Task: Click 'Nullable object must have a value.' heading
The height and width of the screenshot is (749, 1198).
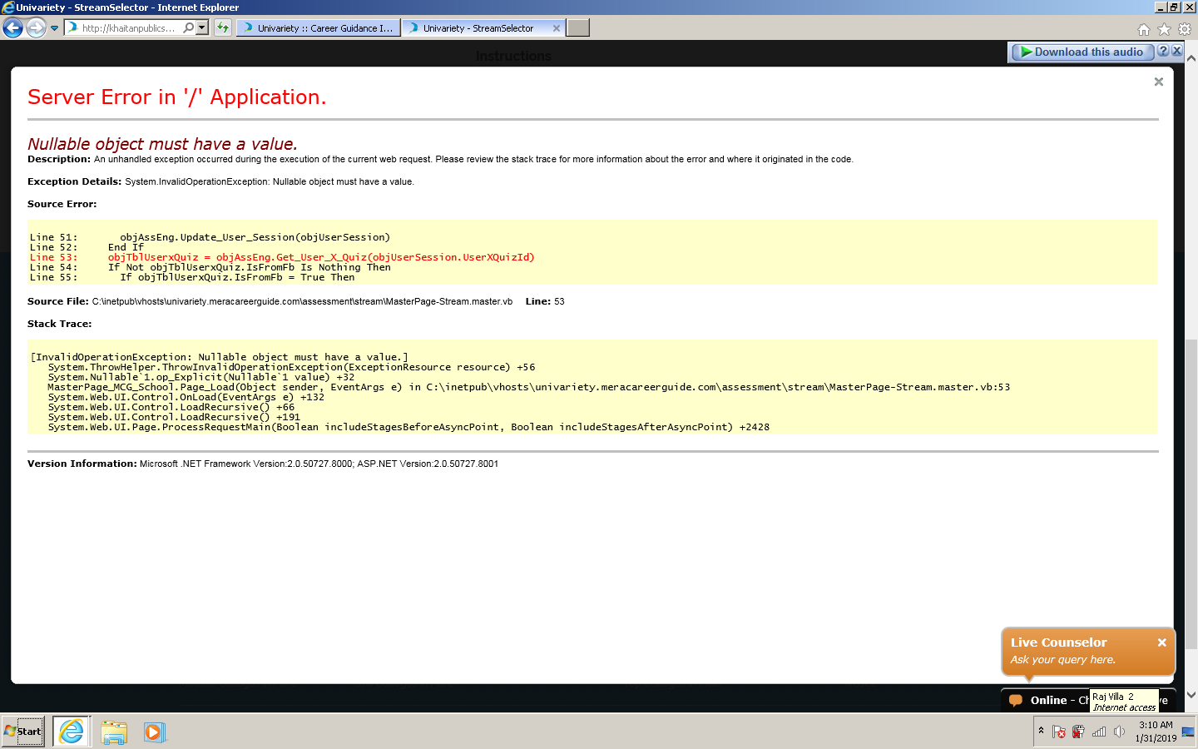Action: [x=162, y=144]
